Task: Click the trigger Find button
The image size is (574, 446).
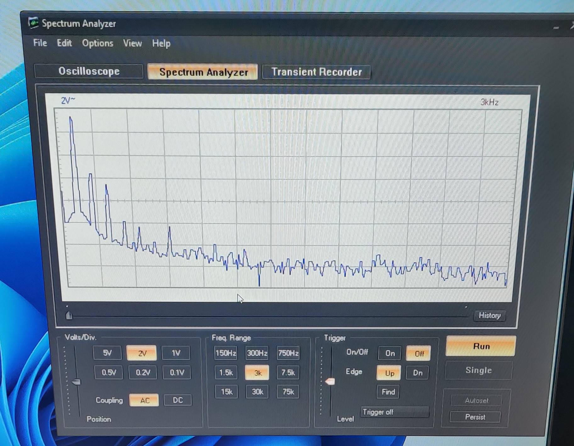Action: pos(388,392)
